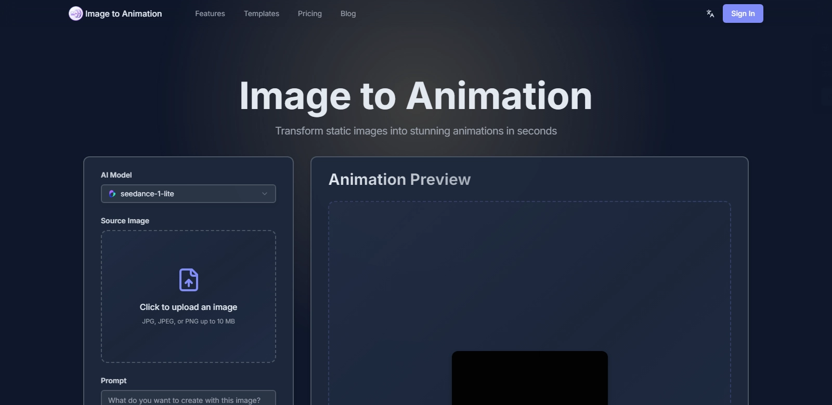The height and width of the screenshot is (405, 832).
Task: Click the 'Source Image' label
Action: click(125, 221)
